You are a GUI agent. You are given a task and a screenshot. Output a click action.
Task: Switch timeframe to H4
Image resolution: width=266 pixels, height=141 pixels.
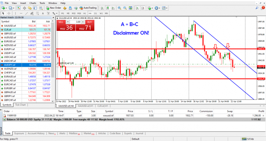click(90, 13)
